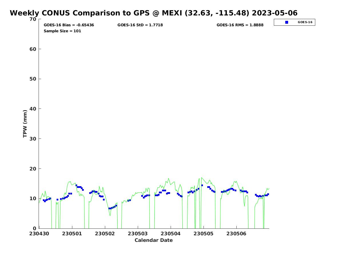Image resolution: width=343 pixels, height=257 pixels.
Task: Click the 230502 date tick label
Action: point(105,233)
